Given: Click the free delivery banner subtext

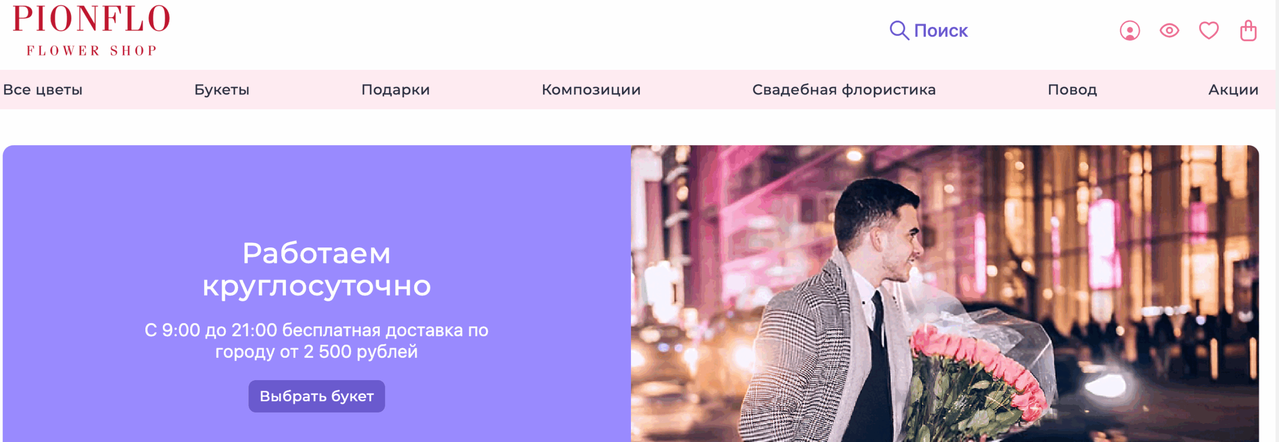Looking at the screenshot, I should click(x=317, y=341).
